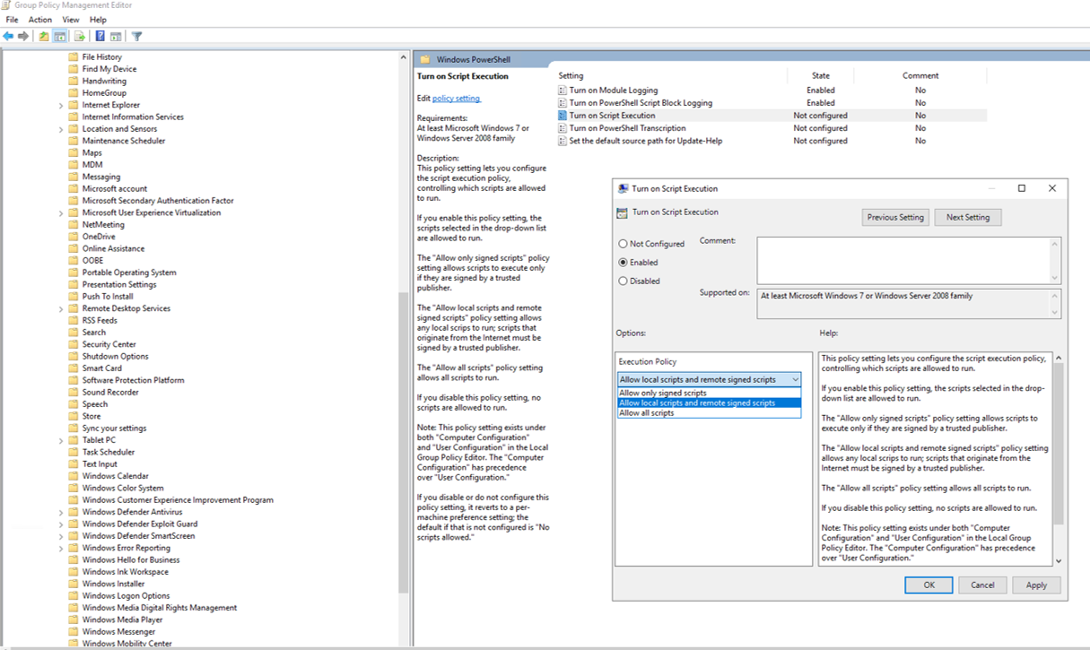This screenshot has width=1090, height=650.
Task: Click the folder icon beside Windows Ink Workspace
Action: (x=74, y=572)
